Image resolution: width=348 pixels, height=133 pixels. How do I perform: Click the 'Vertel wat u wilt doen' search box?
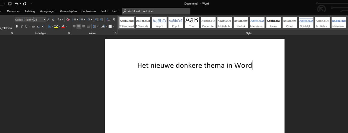[x=156, y=11]
